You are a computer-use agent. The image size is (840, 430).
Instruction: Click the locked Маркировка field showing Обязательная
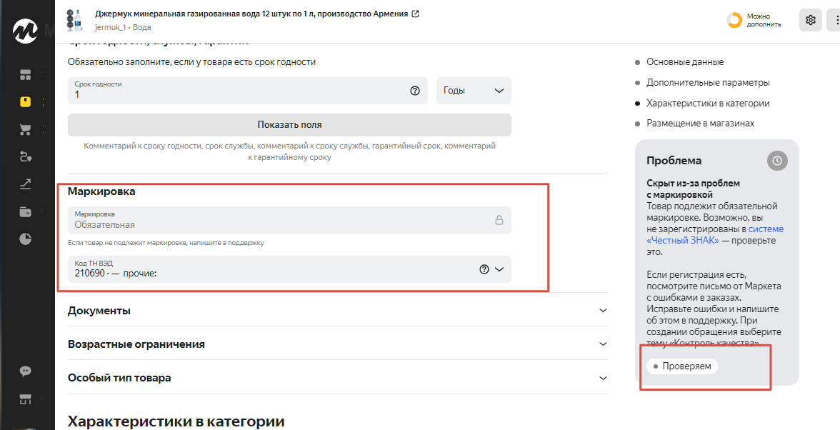pyautogui.click(x=289, y=220)
